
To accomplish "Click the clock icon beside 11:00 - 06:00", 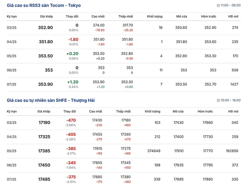I will pyautogui.click(x=218, y=6).
